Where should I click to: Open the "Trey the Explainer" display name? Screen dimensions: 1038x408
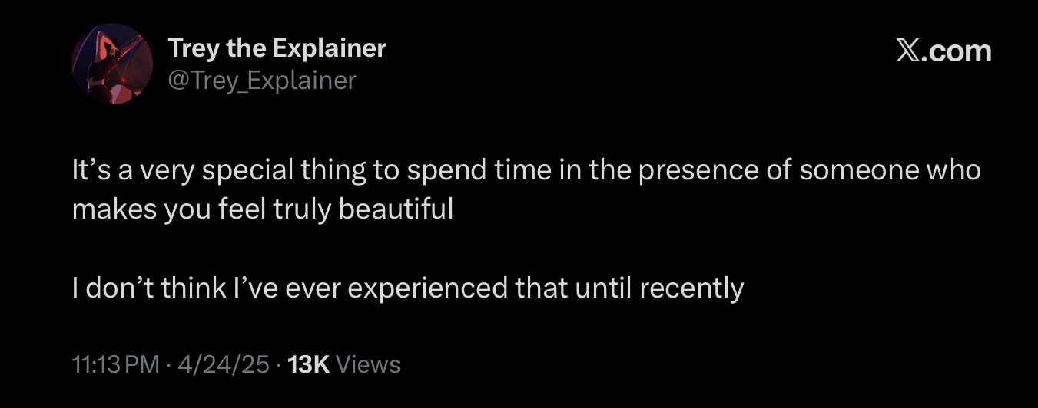277,48
